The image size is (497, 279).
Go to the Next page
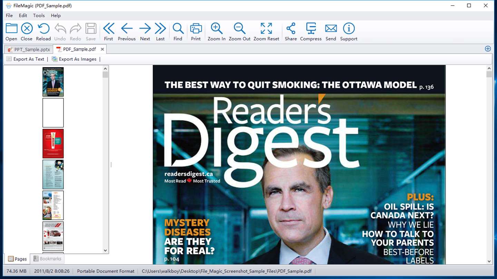145,32
